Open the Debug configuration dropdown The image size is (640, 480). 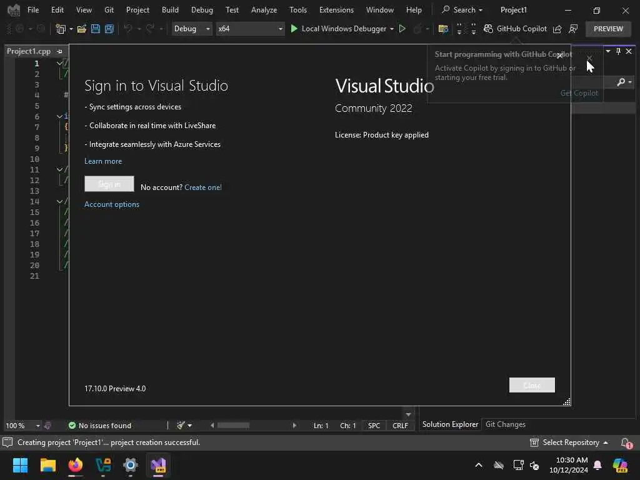pos(192,29)
